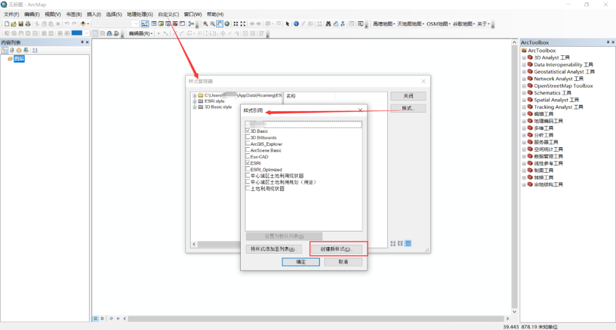List by visibility in contents panel
The image size is (616, 330).
coord(19,50)
